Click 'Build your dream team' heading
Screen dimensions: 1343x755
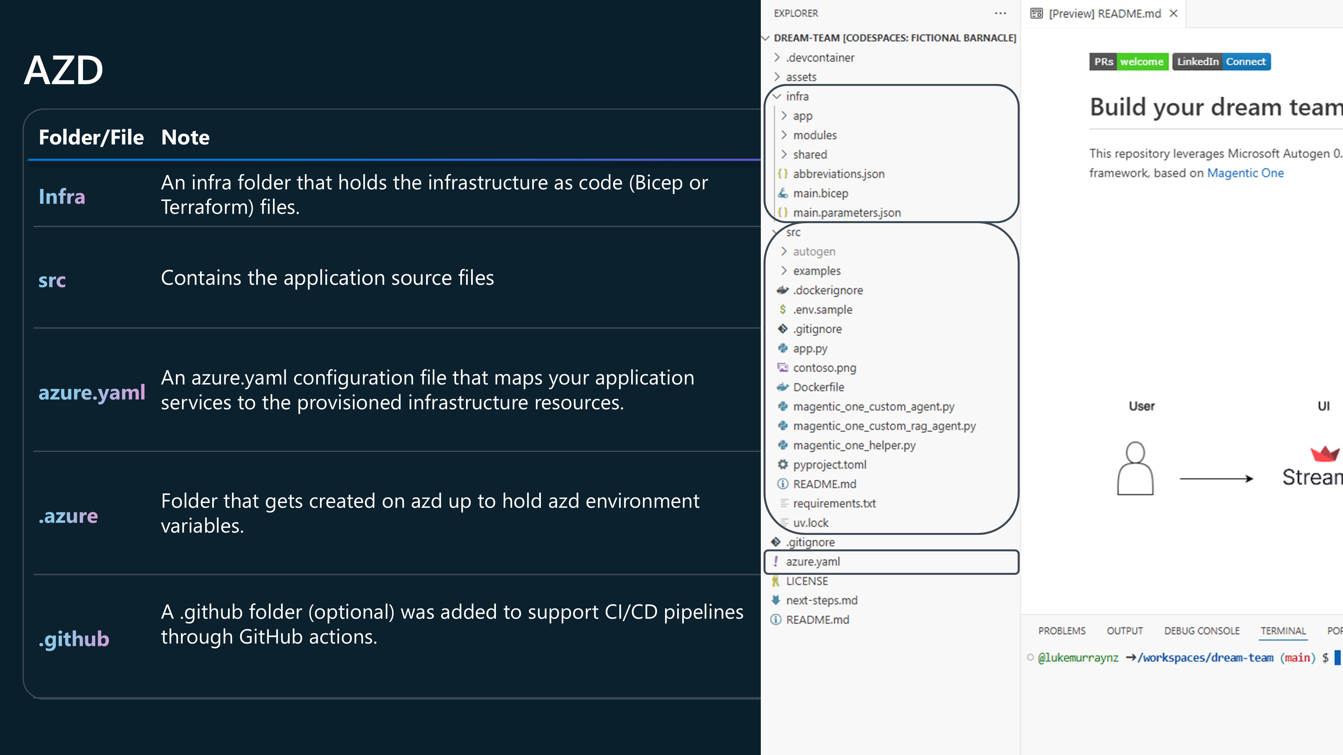[1216, 107]
